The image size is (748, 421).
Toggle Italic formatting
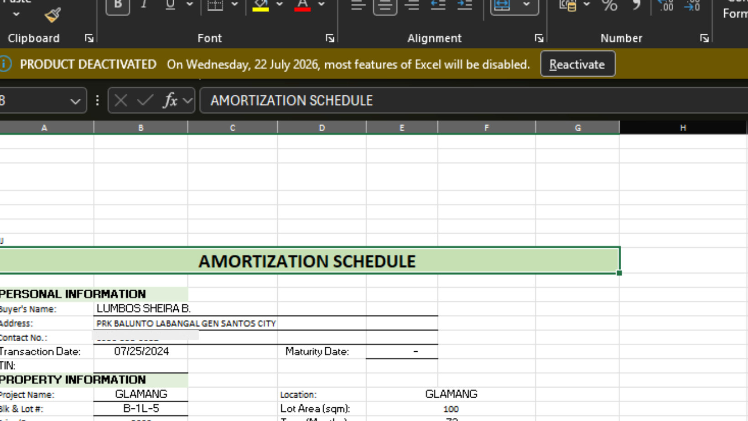(x=144, y=5)
